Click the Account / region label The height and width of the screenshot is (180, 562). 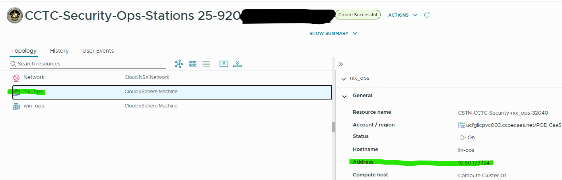click(374, 125)
